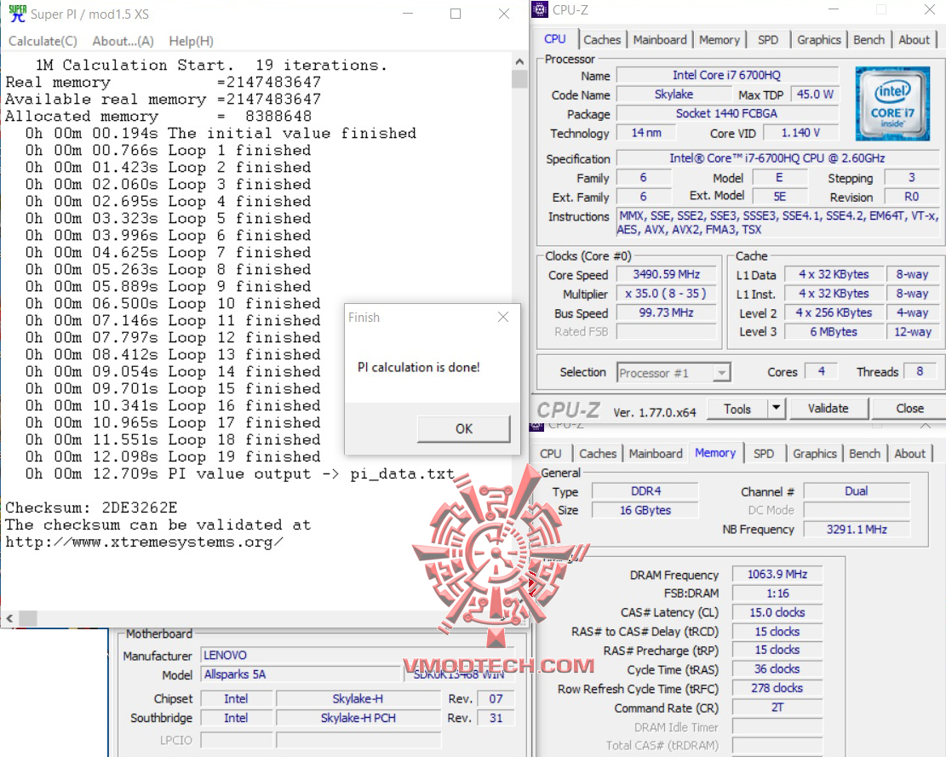Open About tab in top CPU-Z window
946x757 pixels.
[x=914, y=40]
